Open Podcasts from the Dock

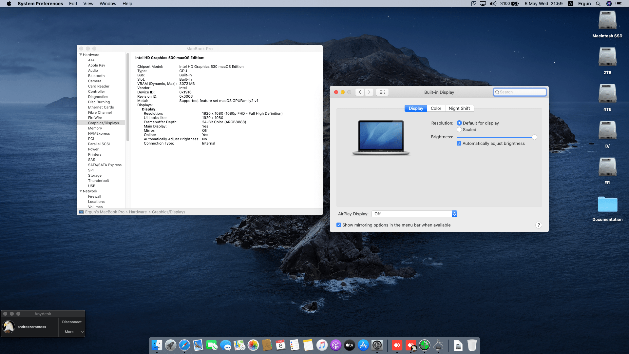(335, 345)
